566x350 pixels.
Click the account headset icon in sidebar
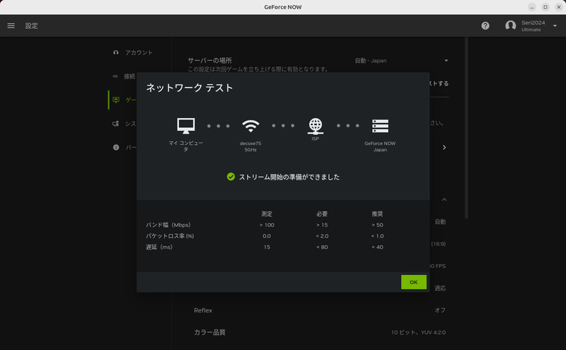click(x=115, y=53)
